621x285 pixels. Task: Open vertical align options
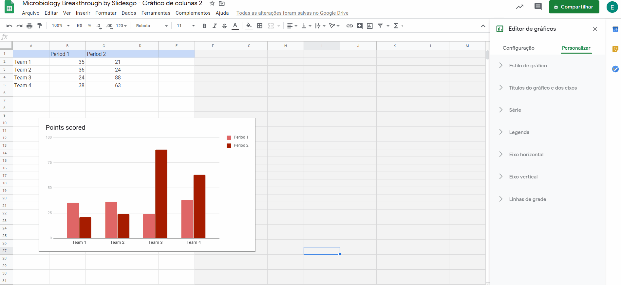pyautogui.click(x=306, y=26)
